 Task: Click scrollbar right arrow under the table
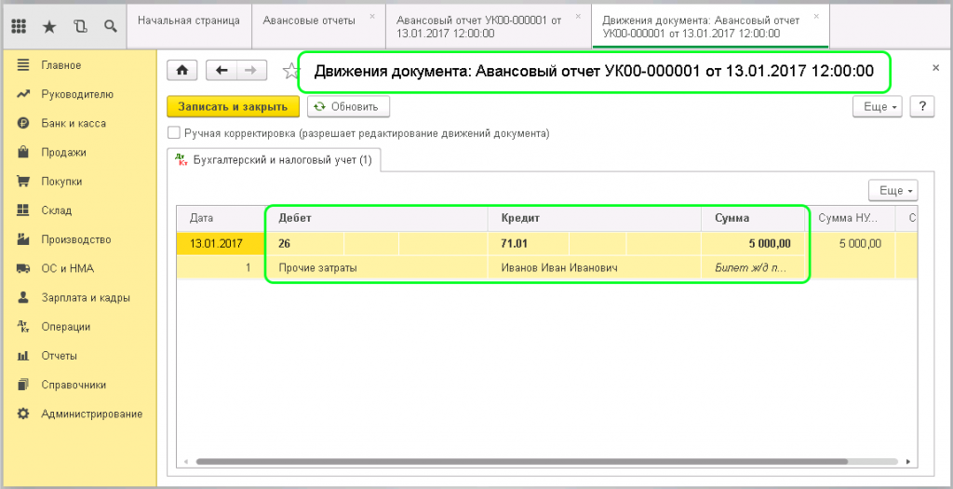(908, 462)
